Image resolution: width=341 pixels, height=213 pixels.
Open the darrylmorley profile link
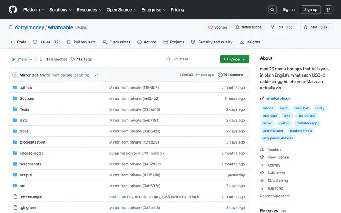(x=29, y=27)
